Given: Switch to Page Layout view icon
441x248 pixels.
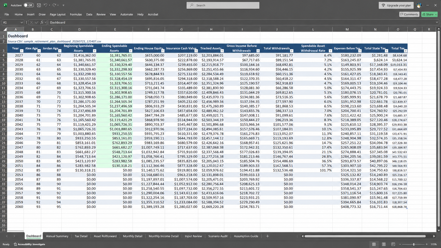Looking at the screenshot, I should [384, 244].
